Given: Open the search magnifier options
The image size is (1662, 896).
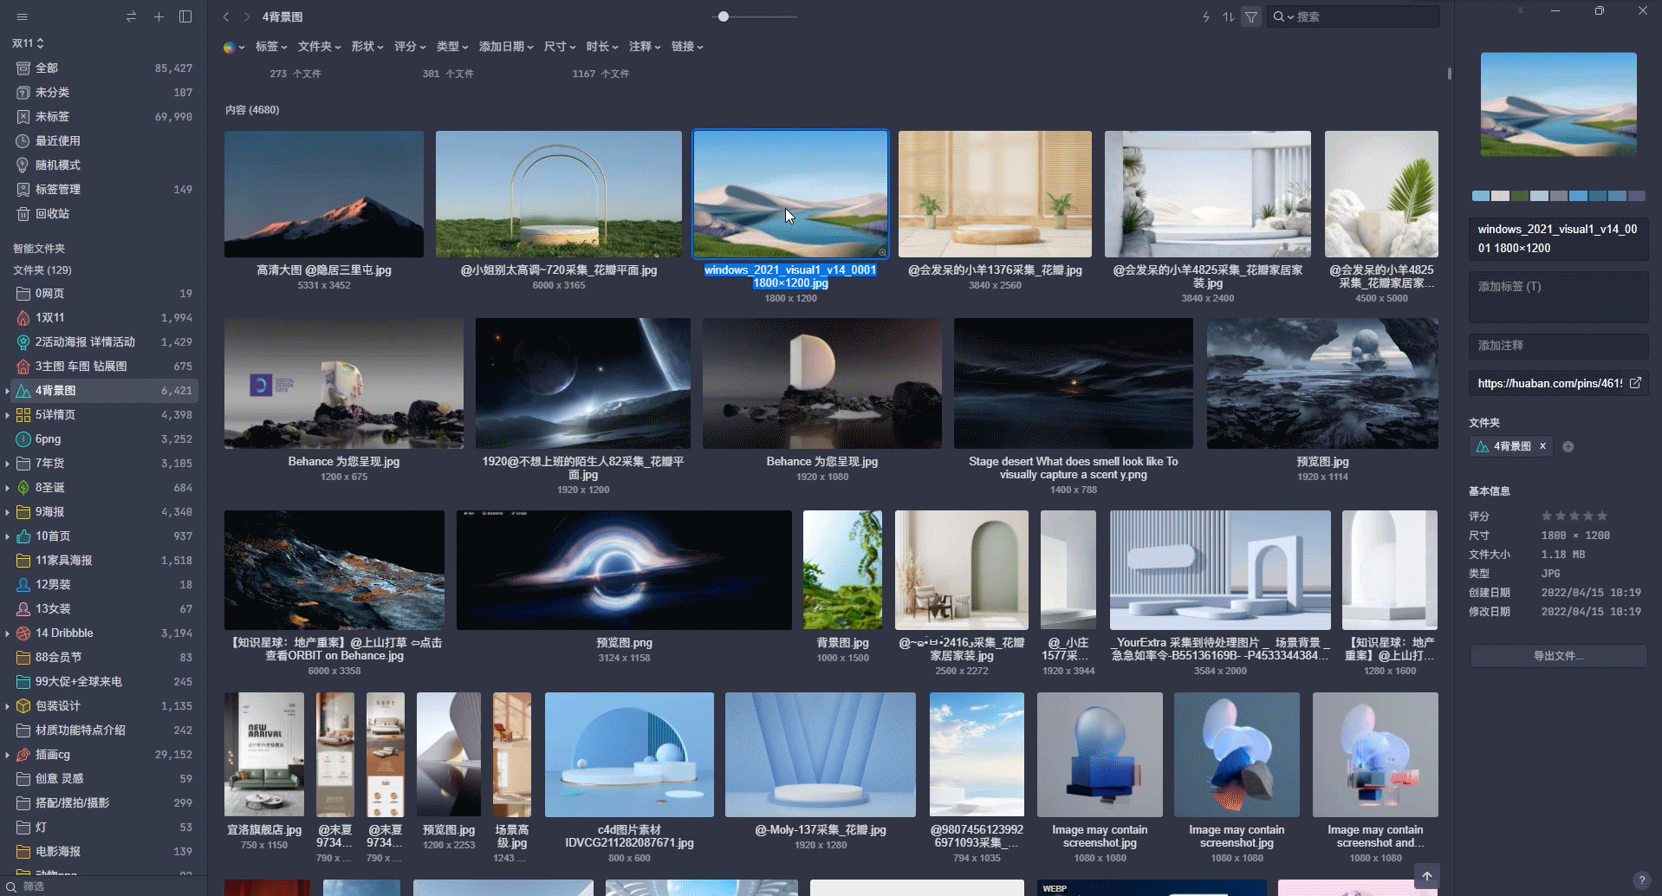Looking at the screenshot, I should pyautogui.click(x=1283, y=16).
